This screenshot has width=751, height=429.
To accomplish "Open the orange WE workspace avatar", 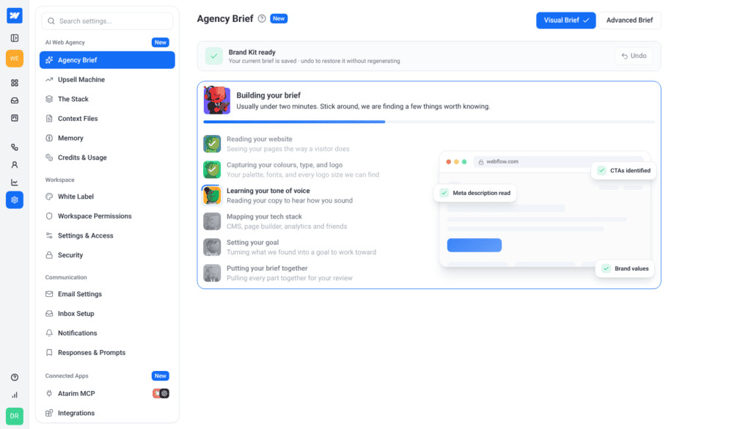I will point(15,59).
